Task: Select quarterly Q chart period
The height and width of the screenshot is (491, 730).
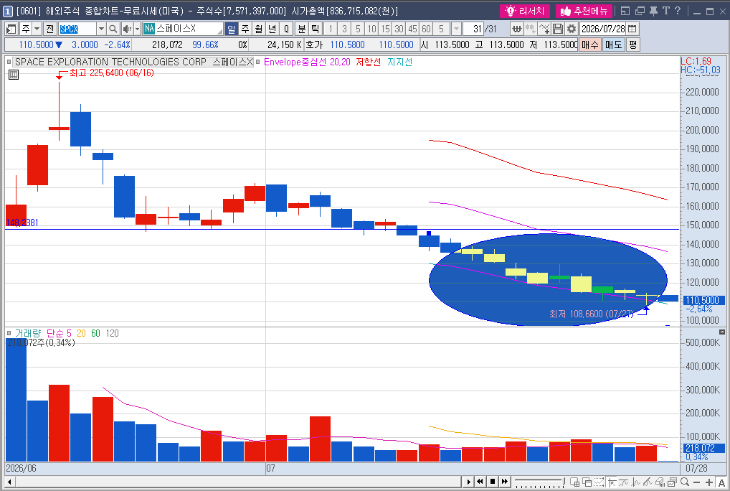Action: pos(286,29)
